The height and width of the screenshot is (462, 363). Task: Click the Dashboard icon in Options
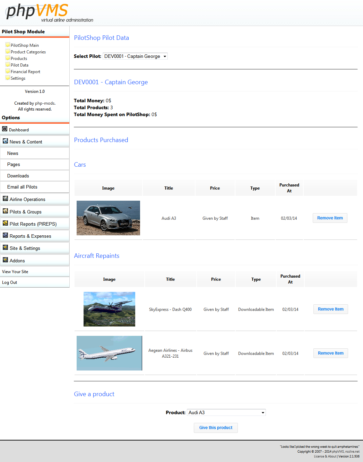(5, 129)
